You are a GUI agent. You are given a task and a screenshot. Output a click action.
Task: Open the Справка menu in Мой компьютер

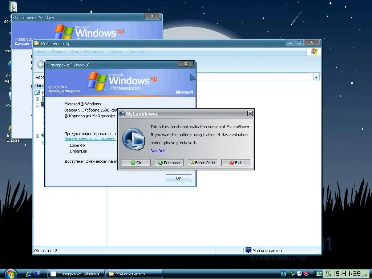[x=136, y=52]
